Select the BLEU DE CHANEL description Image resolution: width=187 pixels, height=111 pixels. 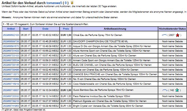(x=112, y=65)
